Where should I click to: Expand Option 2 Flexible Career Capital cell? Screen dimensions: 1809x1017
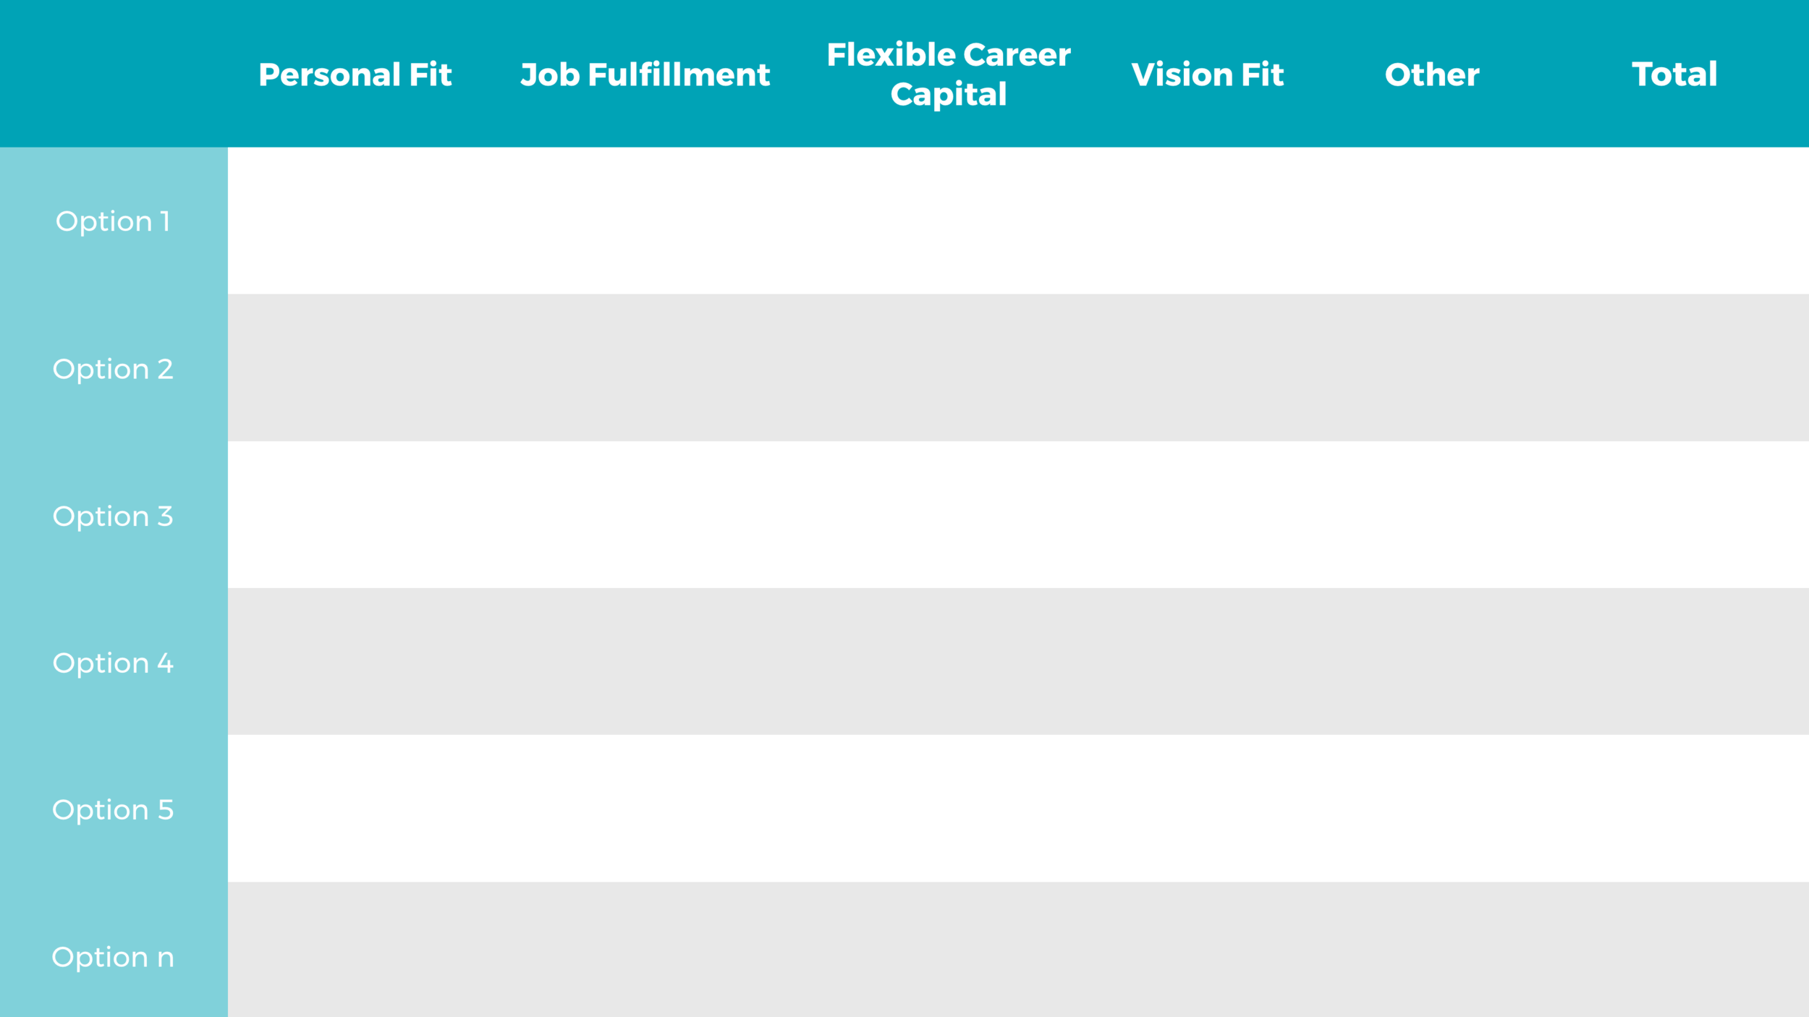coord(951,367)
